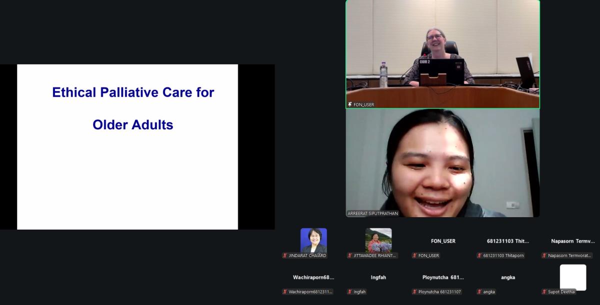
Task: Click muted mic icon next to Wachiraporn6812311
Action: click(x=285, y=292)
